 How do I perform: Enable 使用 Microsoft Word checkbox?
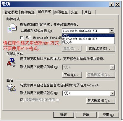click(22, 38)
